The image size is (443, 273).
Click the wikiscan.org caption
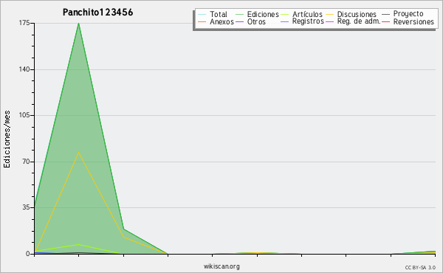click(221, 266)
